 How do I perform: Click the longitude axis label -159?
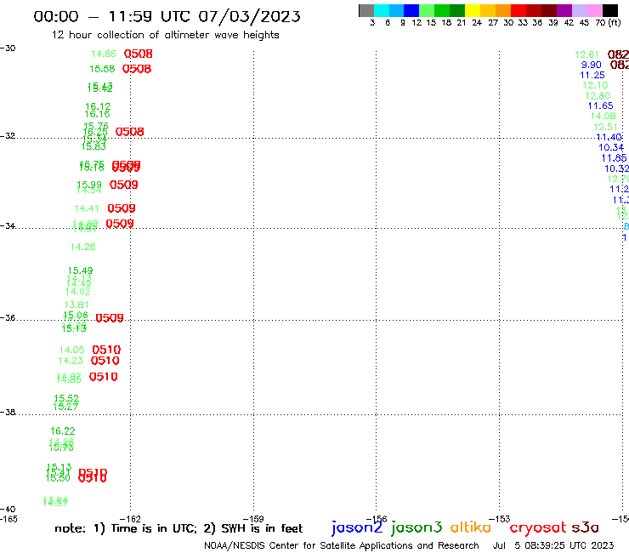(x=253, y=519)
